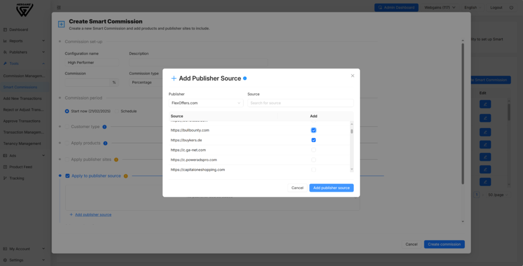Expand the Settings menu
Viewport: 523px width, 266px height.
(25, 260)
